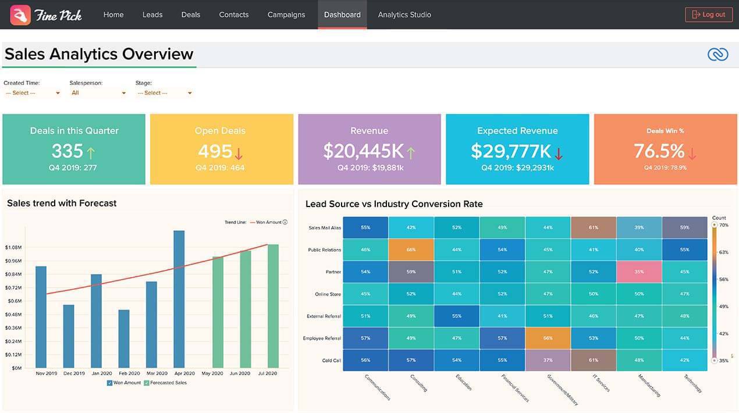The image size is (739, 413).
Task: Uncheck the Won Amount legend checkbox
Action: pyautogui.click(x=109, y=383)
